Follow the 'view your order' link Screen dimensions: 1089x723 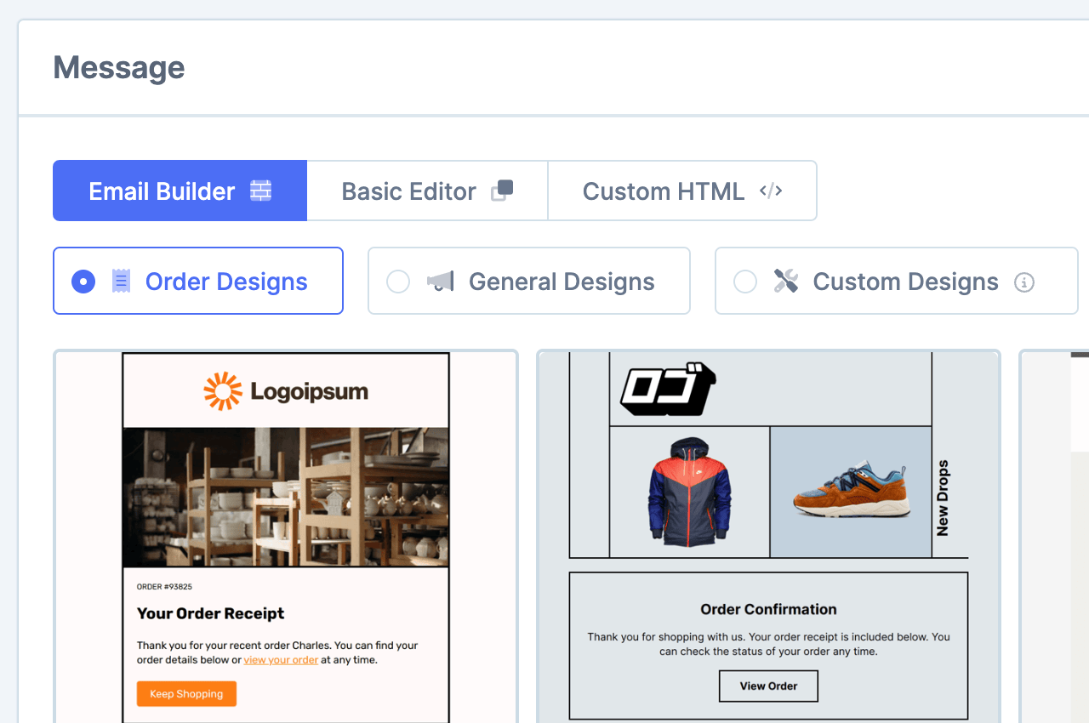pos(281,660)
